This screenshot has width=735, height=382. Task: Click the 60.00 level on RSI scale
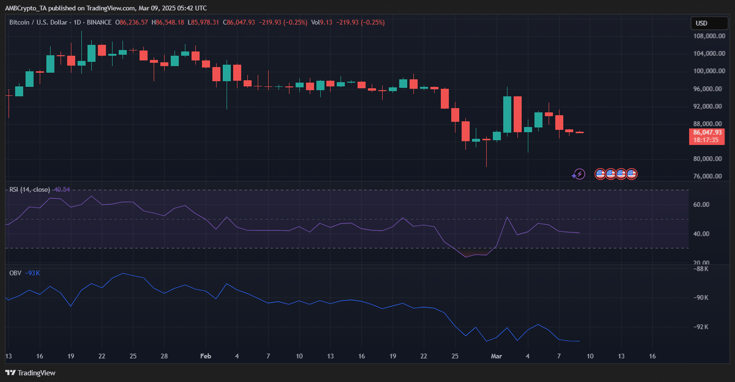tap(701, 205)
